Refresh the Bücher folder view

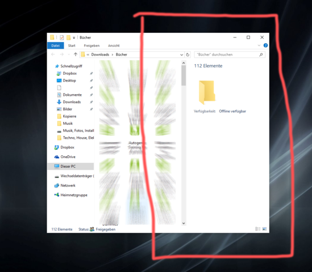(x=188, y=54)
